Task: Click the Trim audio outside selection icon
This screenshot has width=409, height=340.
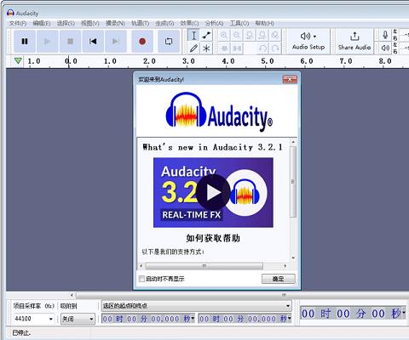Action: click(224, 48)
